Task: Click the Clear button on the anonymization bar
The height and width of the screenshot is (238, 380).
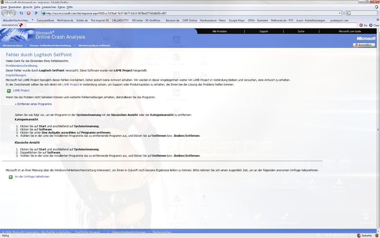Action: pos(374,25)
